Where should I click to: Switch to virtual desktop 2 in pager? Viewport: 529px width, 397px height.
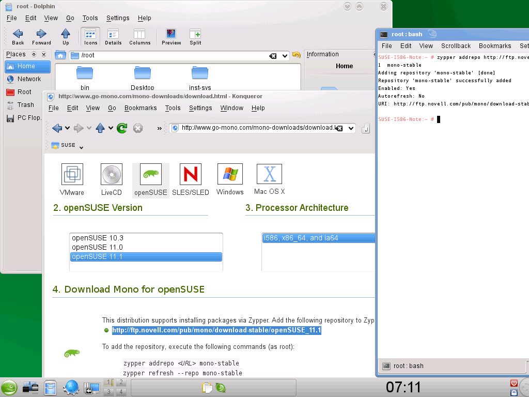121,383
